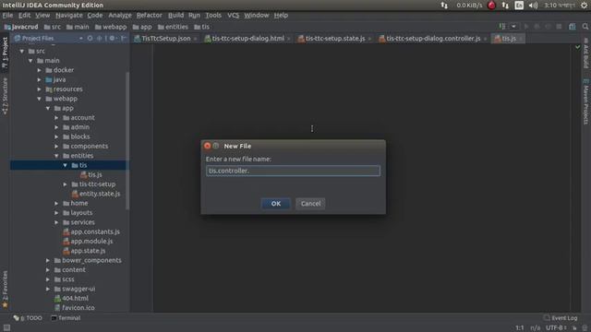Screen dimensions: 591x332
Task: Click the Search Everywhere magnifier icon
Action: [x=585, y=27]
